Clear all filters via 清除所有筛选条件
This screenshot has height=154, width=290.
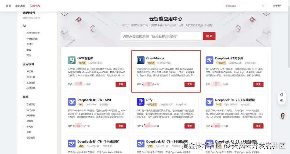tap(31, 18)
